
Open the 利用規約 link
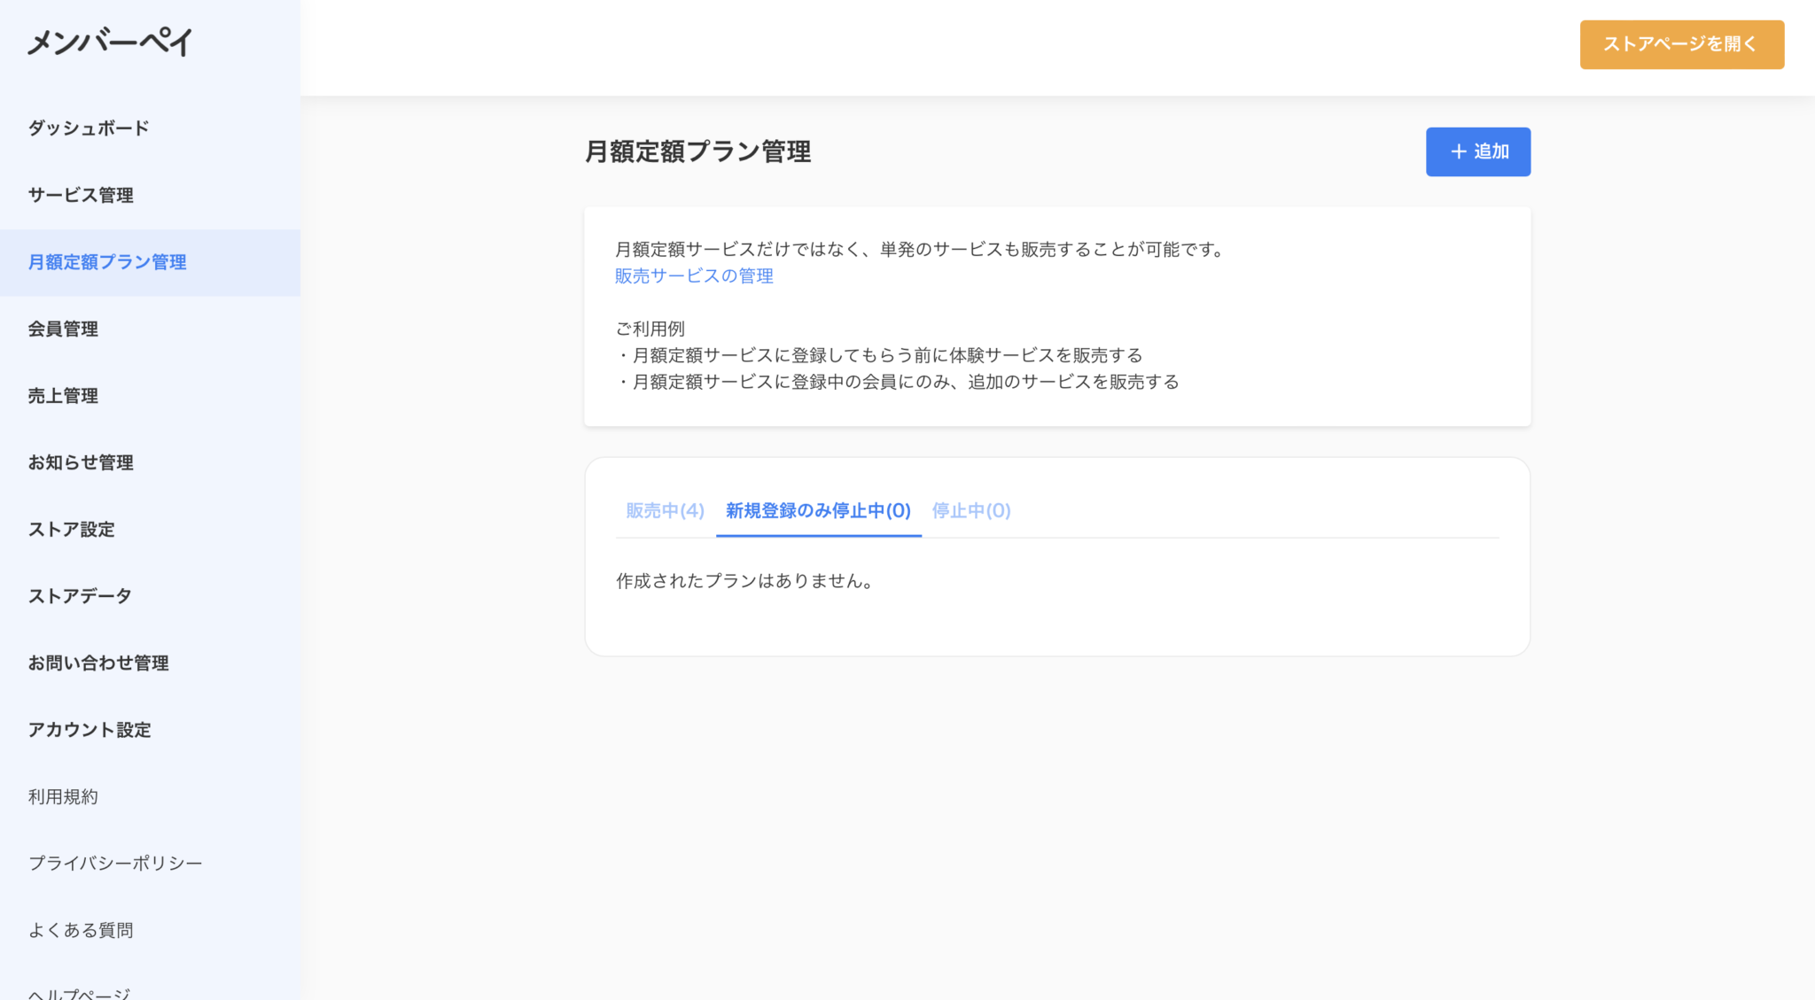(63, 796)
